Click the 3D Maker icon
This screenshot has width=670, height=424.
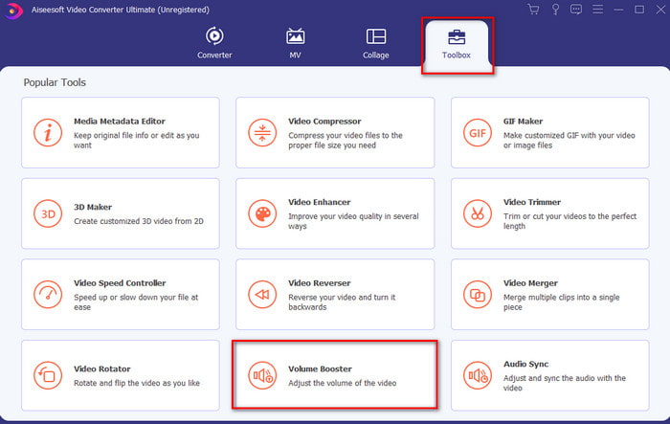click(48, 213)
